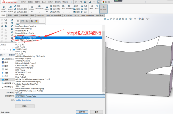Select the Shell (抽壳) tool
This screenshot has width=173, height=114.
pyautogui.click(x=76, y=12)
